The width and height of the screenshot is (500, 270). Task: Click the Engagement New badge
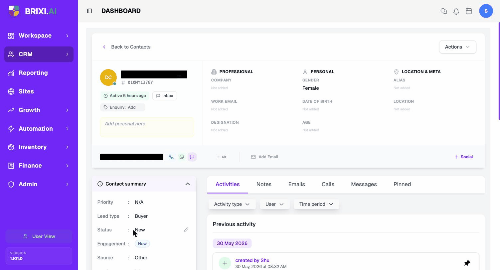pos(142,244)
